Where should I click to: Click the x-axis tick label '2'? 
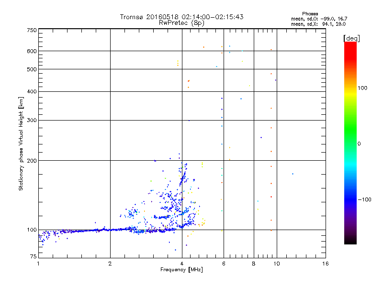[110, 264]
